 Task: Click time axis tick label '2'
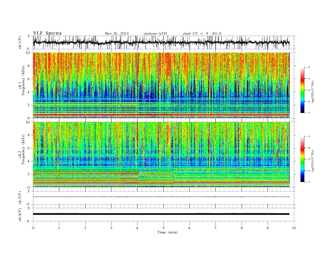(85, 228)
